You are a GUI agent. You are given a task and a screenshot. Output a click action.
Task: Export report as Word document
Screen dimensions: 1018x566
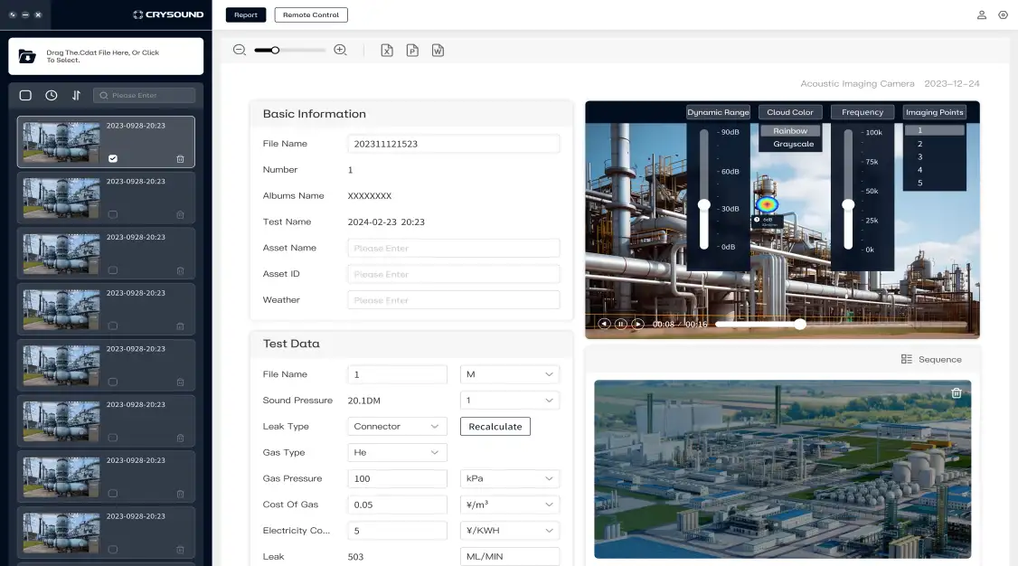pyautogui.click(x=438, y=51)
